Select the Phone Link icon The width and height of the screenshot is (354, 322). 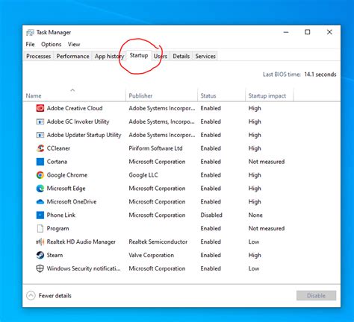[x=40, y=215]
